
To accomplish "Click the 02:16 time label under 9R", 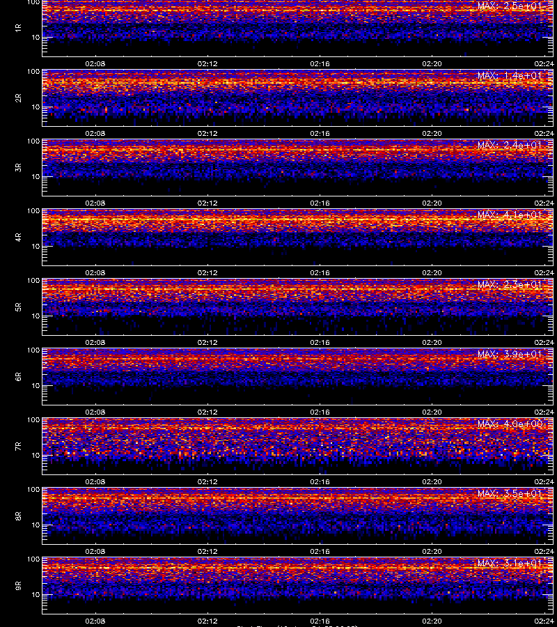I will pyautogui.click(x=320, y=621).
